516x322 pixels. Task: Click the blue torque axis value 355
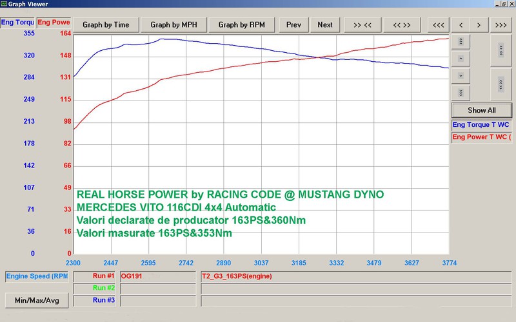coord(29,33)
